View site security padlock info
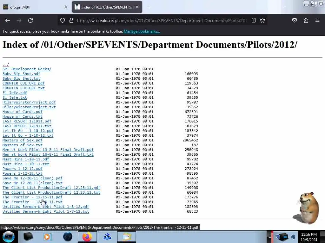Viewport: 325px width, 243px height. tap(71, 21)
